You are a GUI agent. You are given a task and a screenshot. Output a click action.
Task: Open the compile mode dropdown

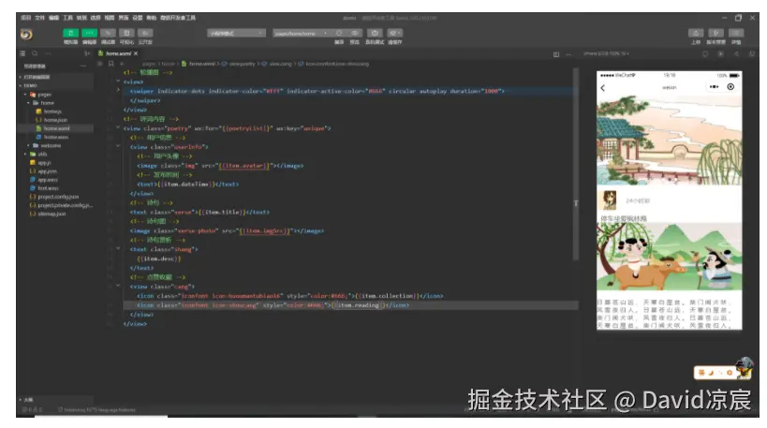point(236,34)
